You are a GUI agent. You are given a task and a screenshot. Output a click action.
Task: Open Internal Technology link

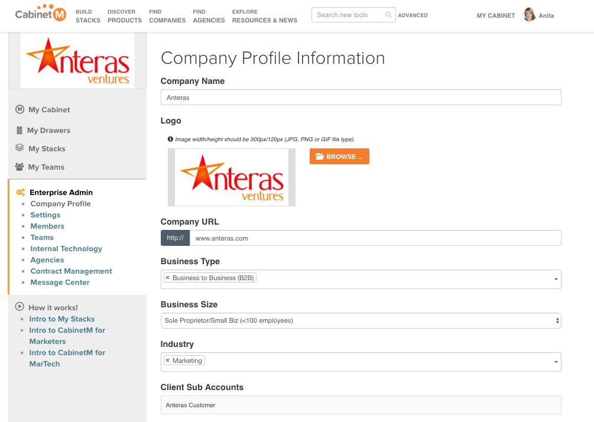tap(66, 249)
